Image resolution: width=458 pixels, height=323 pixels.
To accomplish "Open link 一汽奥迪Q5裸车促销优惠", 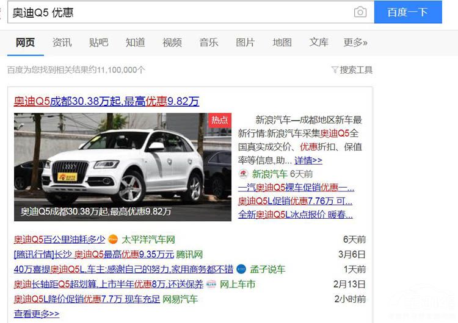I will click(x=296, y=188).
